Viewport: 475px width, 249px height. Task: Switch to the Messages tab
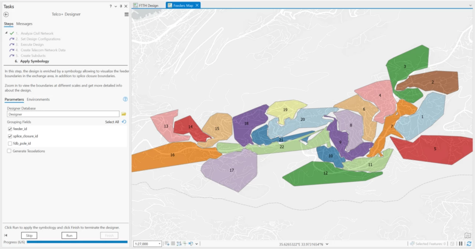coord(24,24)
